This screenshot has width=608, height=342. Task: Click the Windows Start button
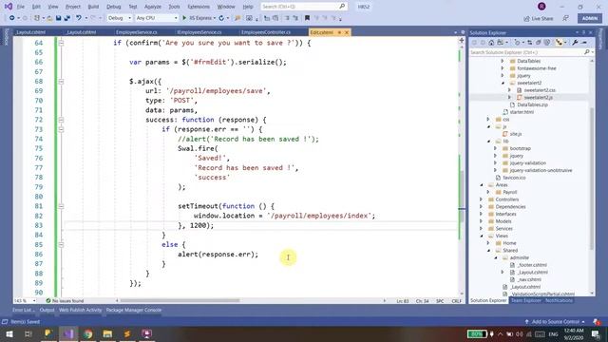click(9, 333)
